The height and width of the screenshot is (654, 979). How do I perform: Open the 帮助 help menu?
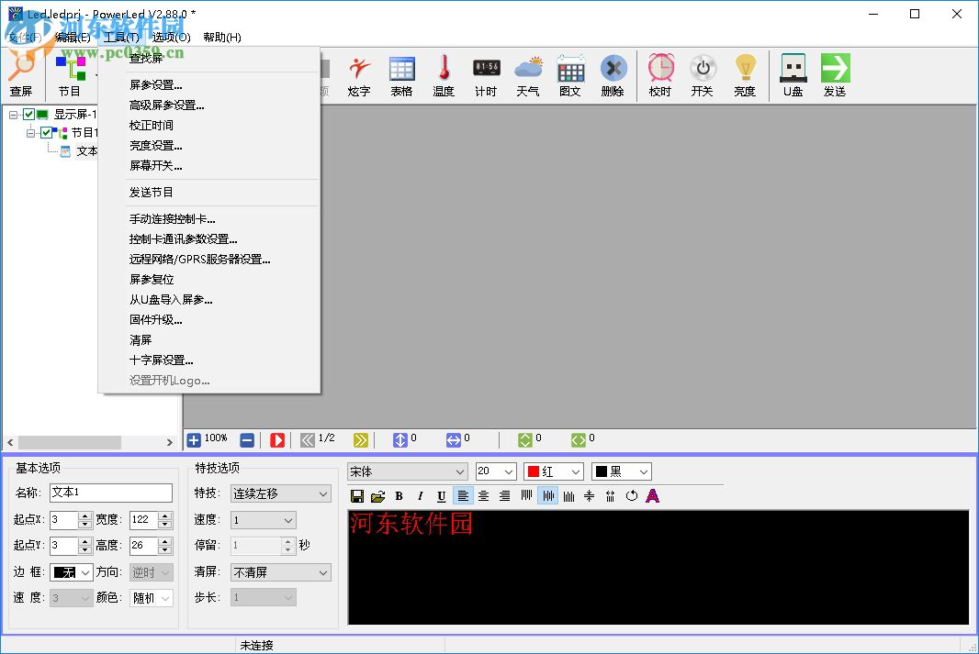pyautogui.click(x=220, y=37)
